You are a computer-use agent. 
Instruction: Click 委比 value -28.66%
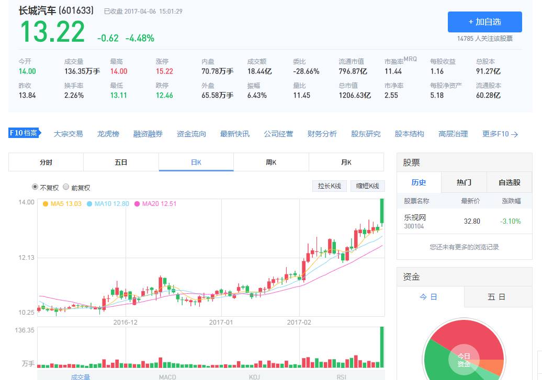click(x=306, y=71)
